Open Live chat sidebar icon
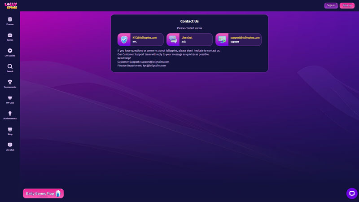 click(x=10, y=145)
